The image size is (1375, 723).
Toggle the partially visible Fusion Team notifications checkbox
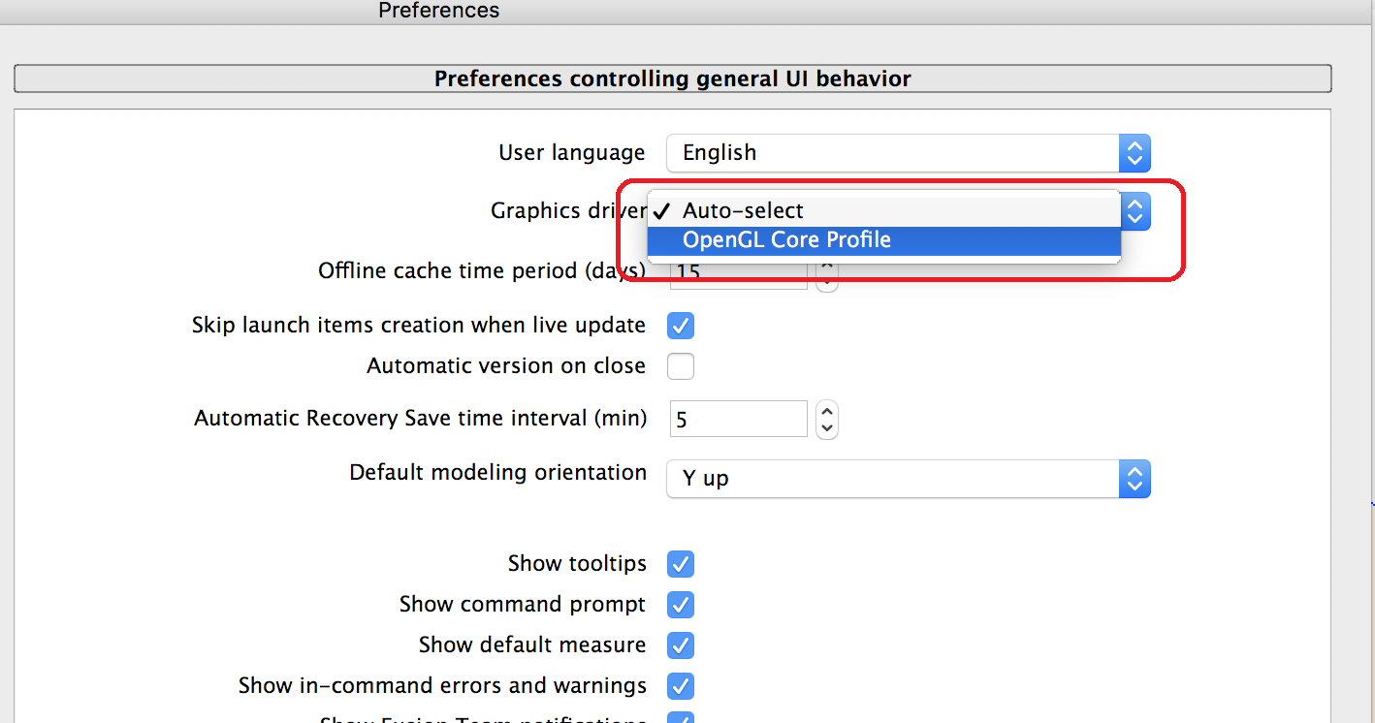coord(681,718)
